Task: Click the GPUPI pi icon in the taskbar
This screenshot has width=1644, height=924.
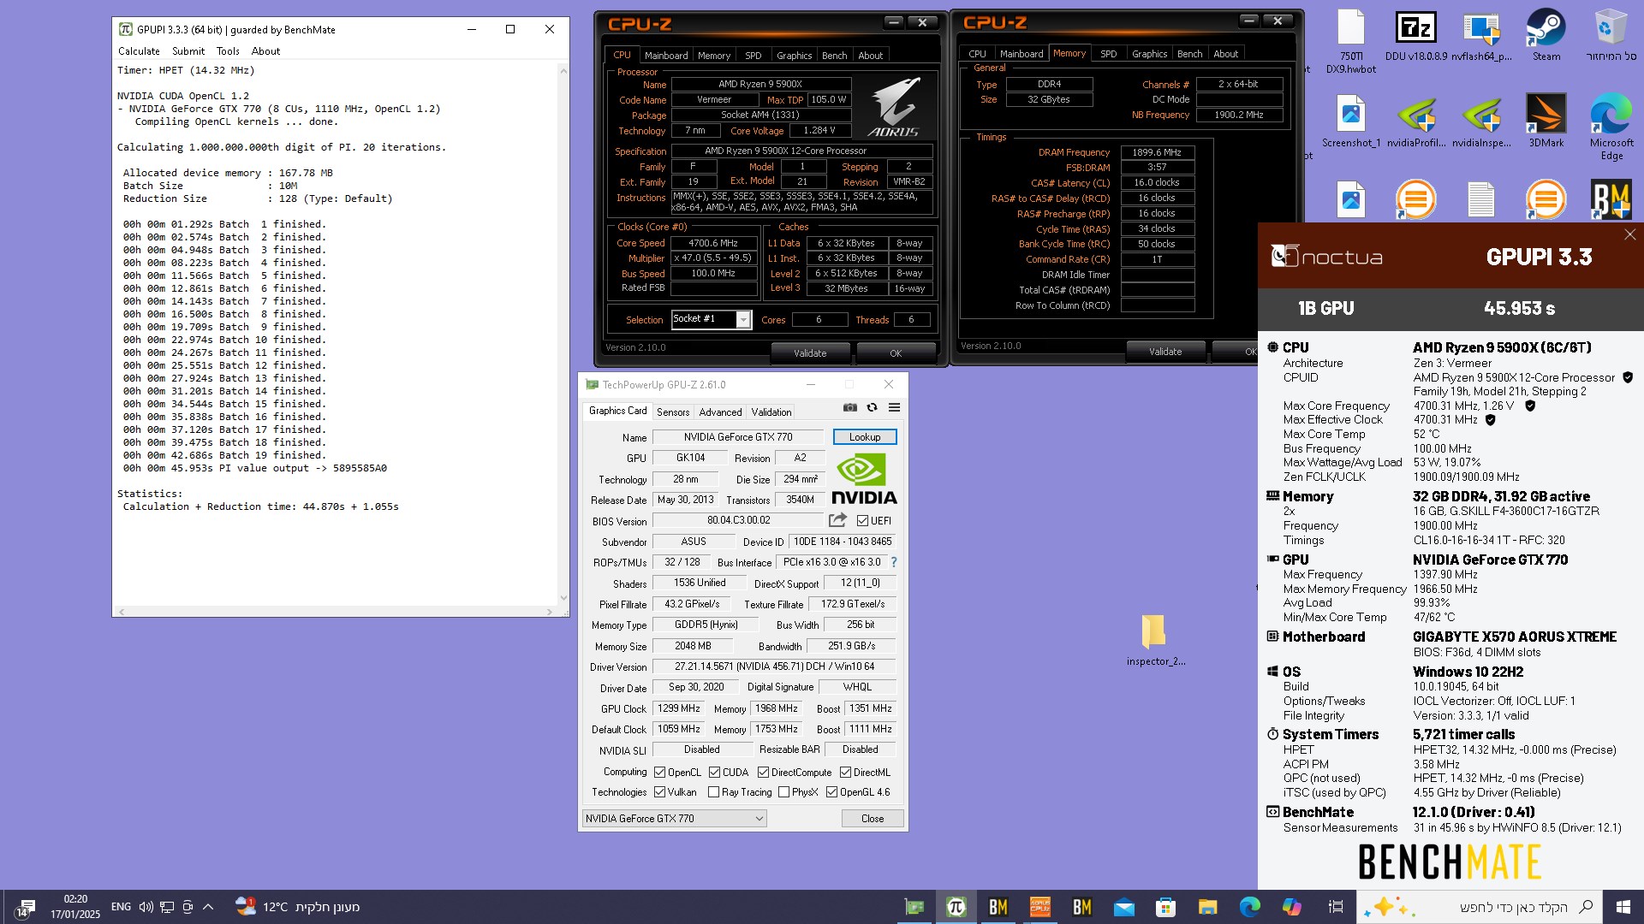Action: (x=956, y=907)
